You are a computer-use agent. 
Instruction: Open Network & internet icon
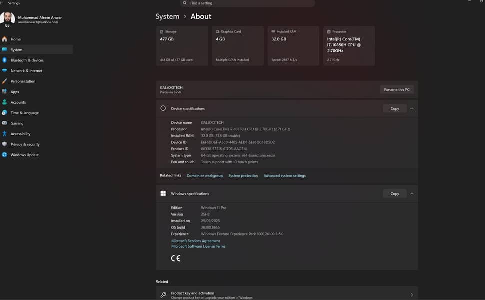4,71
